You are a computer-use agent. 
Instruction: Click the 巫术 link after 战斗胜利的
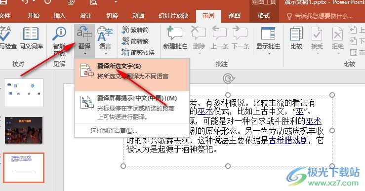click(313, 121)
